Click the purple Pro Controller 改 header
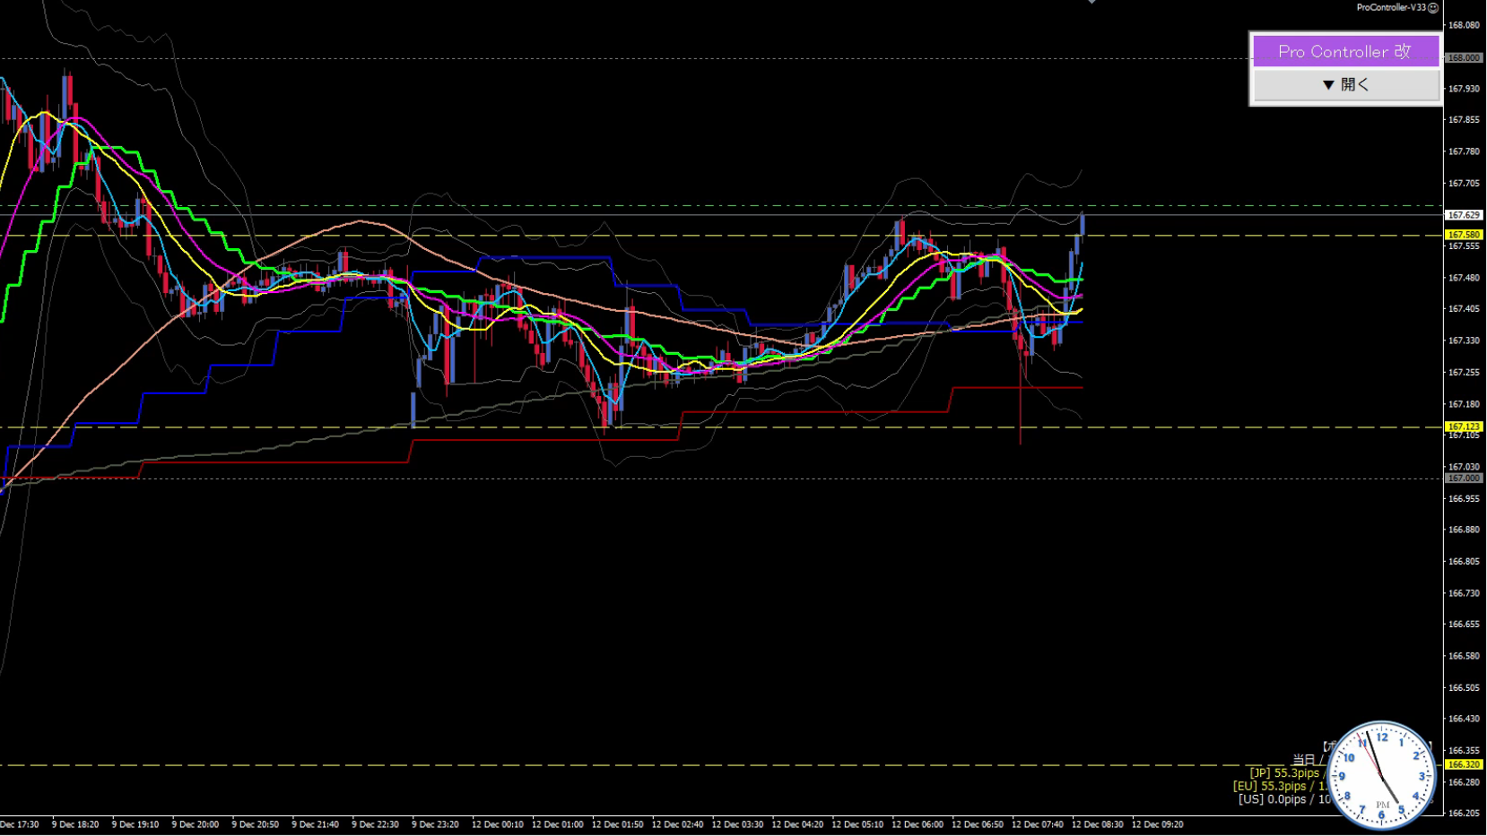1487x836 pixels. pos(1346,51)
